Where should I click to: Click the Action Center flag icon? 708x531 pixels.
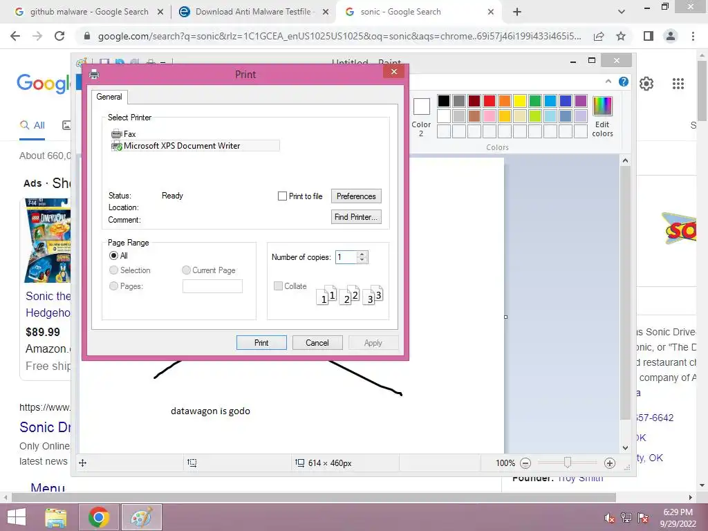(643, 518)
